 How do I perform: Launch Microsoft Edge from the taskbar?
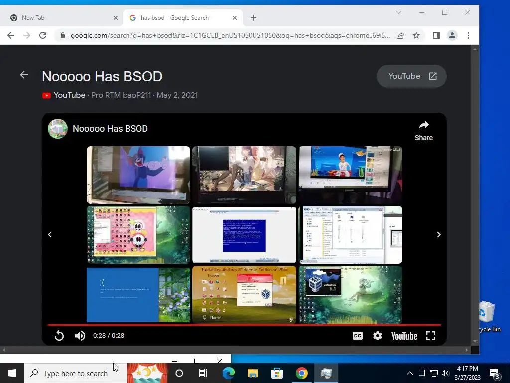point(228,373)
